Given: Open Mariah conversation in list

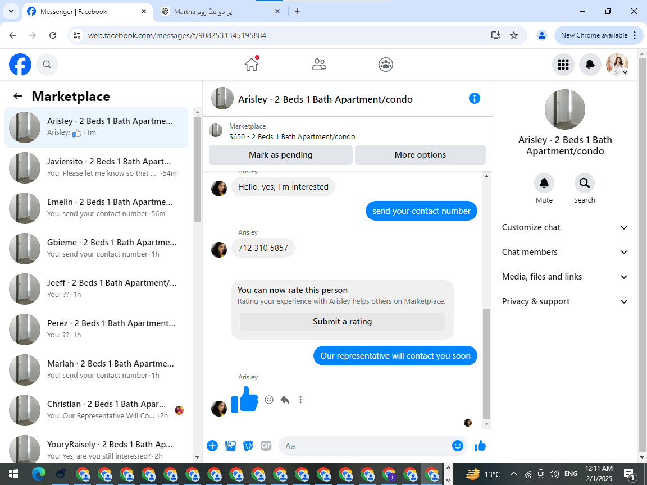Looking at the screenshot, I should [x=96, y=369].
